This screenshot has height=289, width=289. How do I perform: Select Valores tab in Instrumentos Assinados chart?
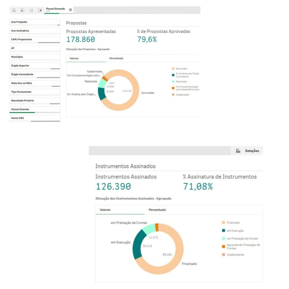pyautogui.click(x=105, y=210)
